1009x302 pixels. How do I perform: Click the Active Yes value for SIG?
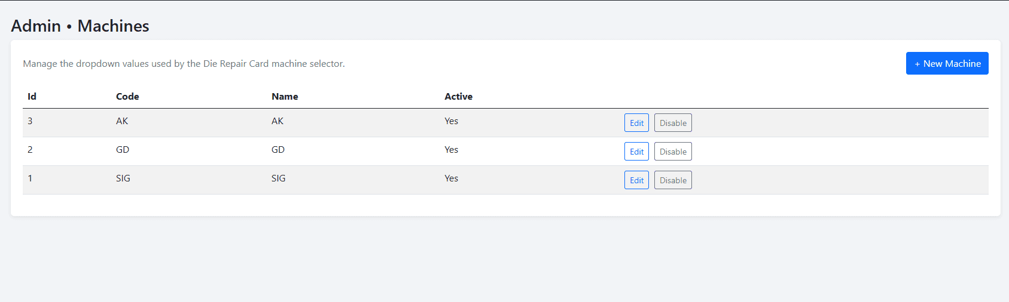point(451,178)
